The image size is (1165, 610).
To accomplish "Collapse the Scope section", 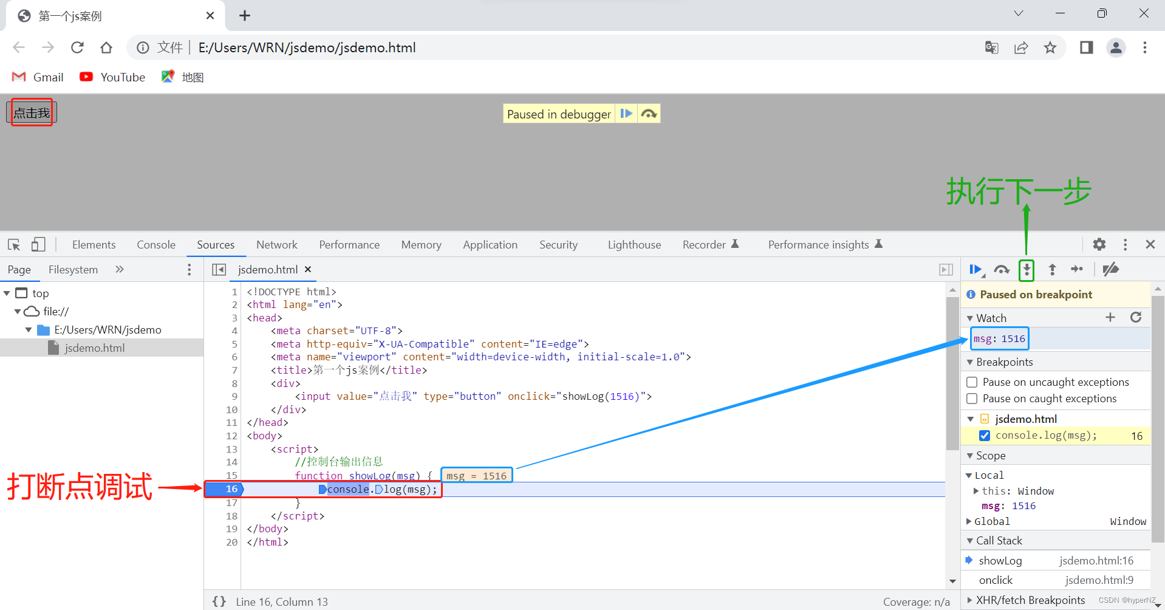I will click(x=970, y=456).
